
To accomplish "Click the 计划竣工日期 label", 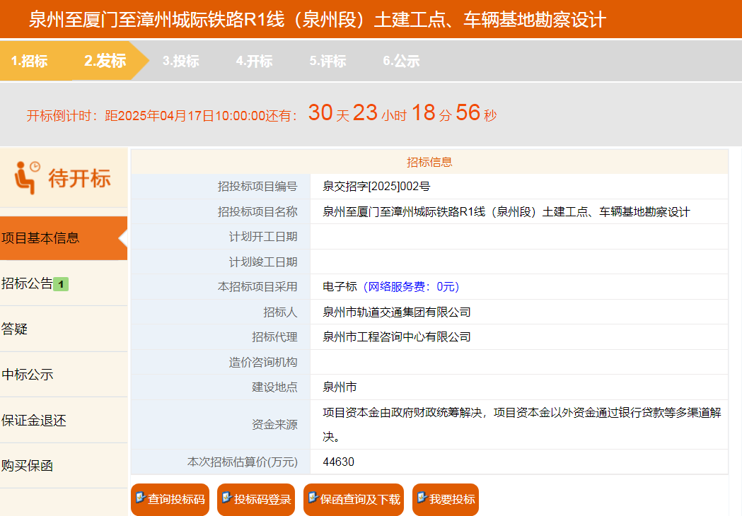I will [263, 262].
